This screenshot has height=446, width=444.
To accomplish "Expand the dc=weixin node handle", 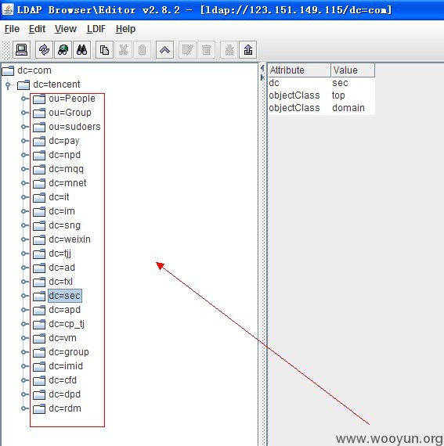I will click(x=25, y=239).
